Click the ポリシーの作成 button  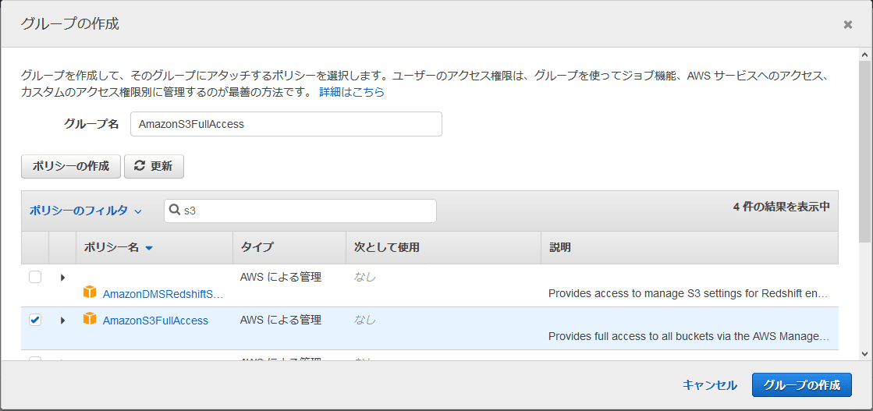click(71, 166)
